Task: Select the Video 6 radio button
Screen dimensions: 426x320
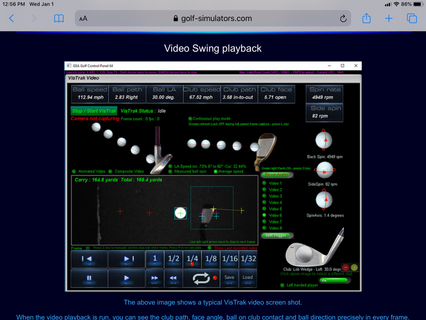Action: pyautogui.click(x=264, y=215)
